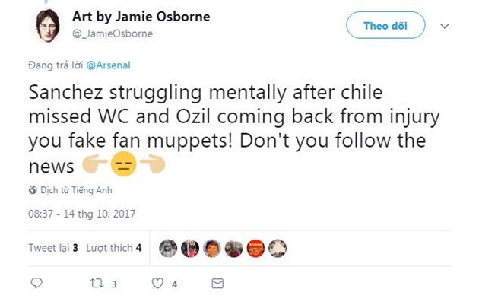
Task: Open the first grayscale liker avatar
Action: 168,248
